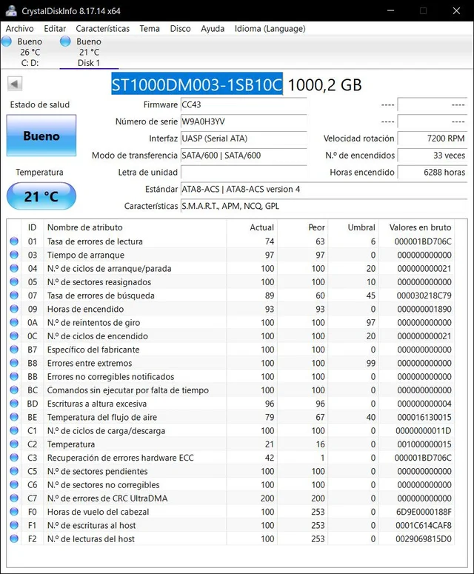Click status dot for reintentos de giro

[x=14, y=322]
